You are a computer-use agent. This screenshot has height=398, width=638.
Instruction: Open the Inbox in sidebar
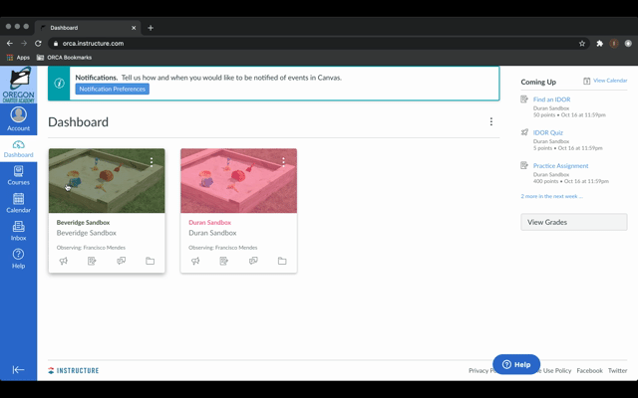click(18, 231)
